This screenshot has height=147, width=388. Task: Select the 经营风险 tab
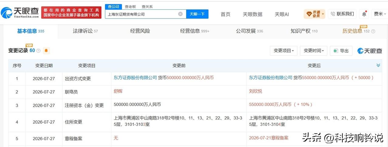140,31
